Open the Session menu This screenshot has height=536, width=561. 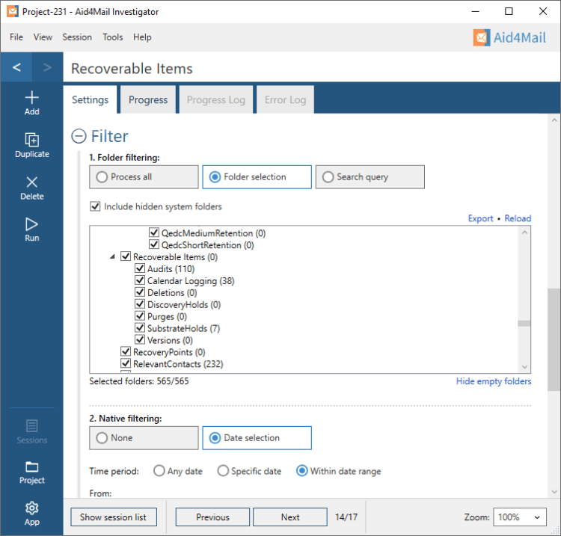pos(77,37)
